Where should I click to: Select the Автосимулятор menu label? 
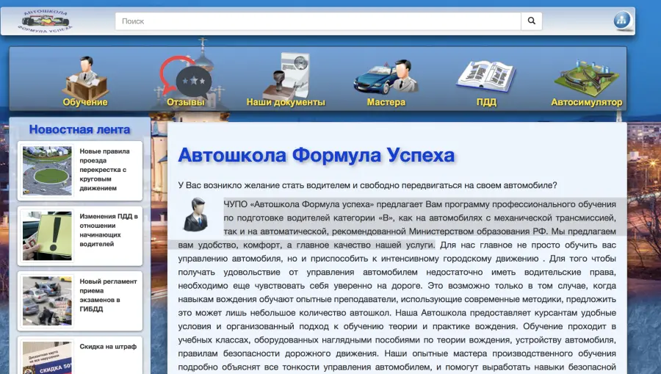click(x=586, y=102)
